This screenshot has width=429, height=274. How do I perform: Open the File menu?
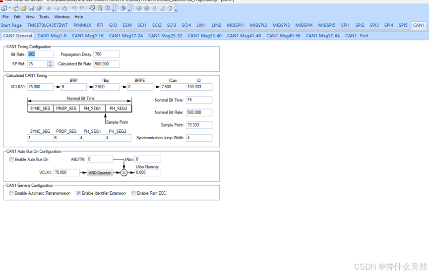(x=5, y=17)
